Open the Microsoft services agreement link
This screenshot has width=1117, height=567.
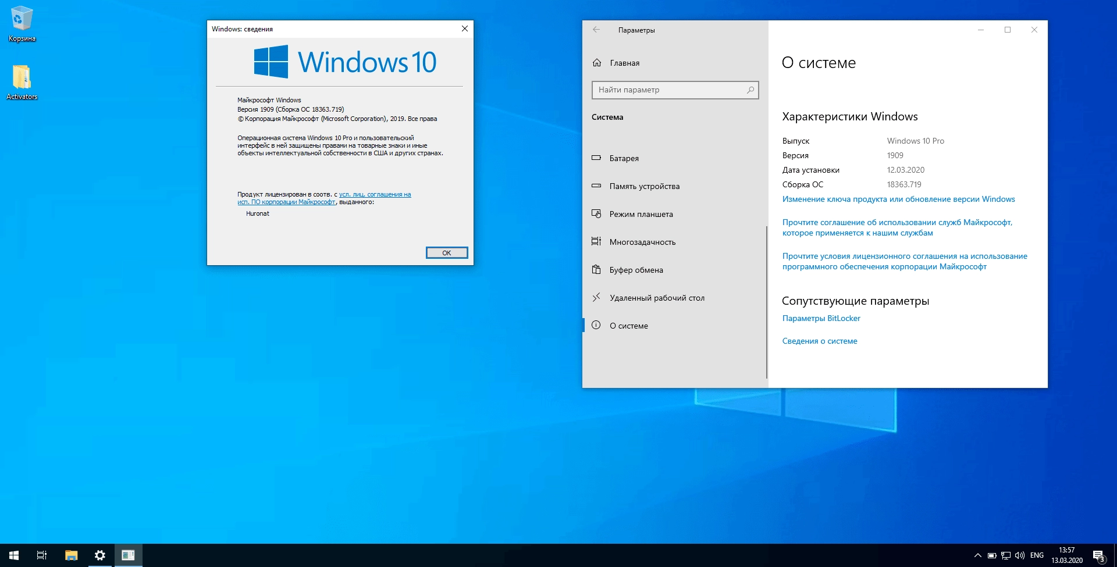click(x=897, y=227)
